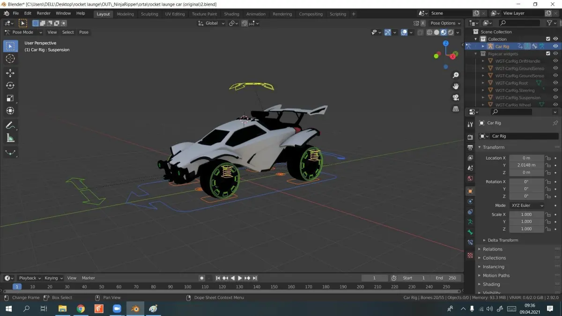Open the Pose Mode dropdown

(23, 32)
